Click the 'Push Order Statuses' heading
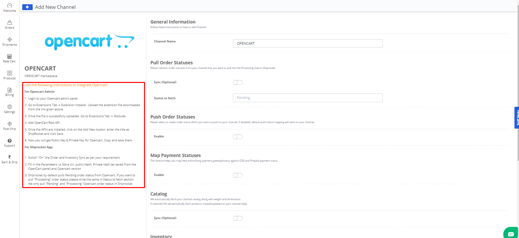This screenshot has width=519, height=238. click(x=173, y=117)
